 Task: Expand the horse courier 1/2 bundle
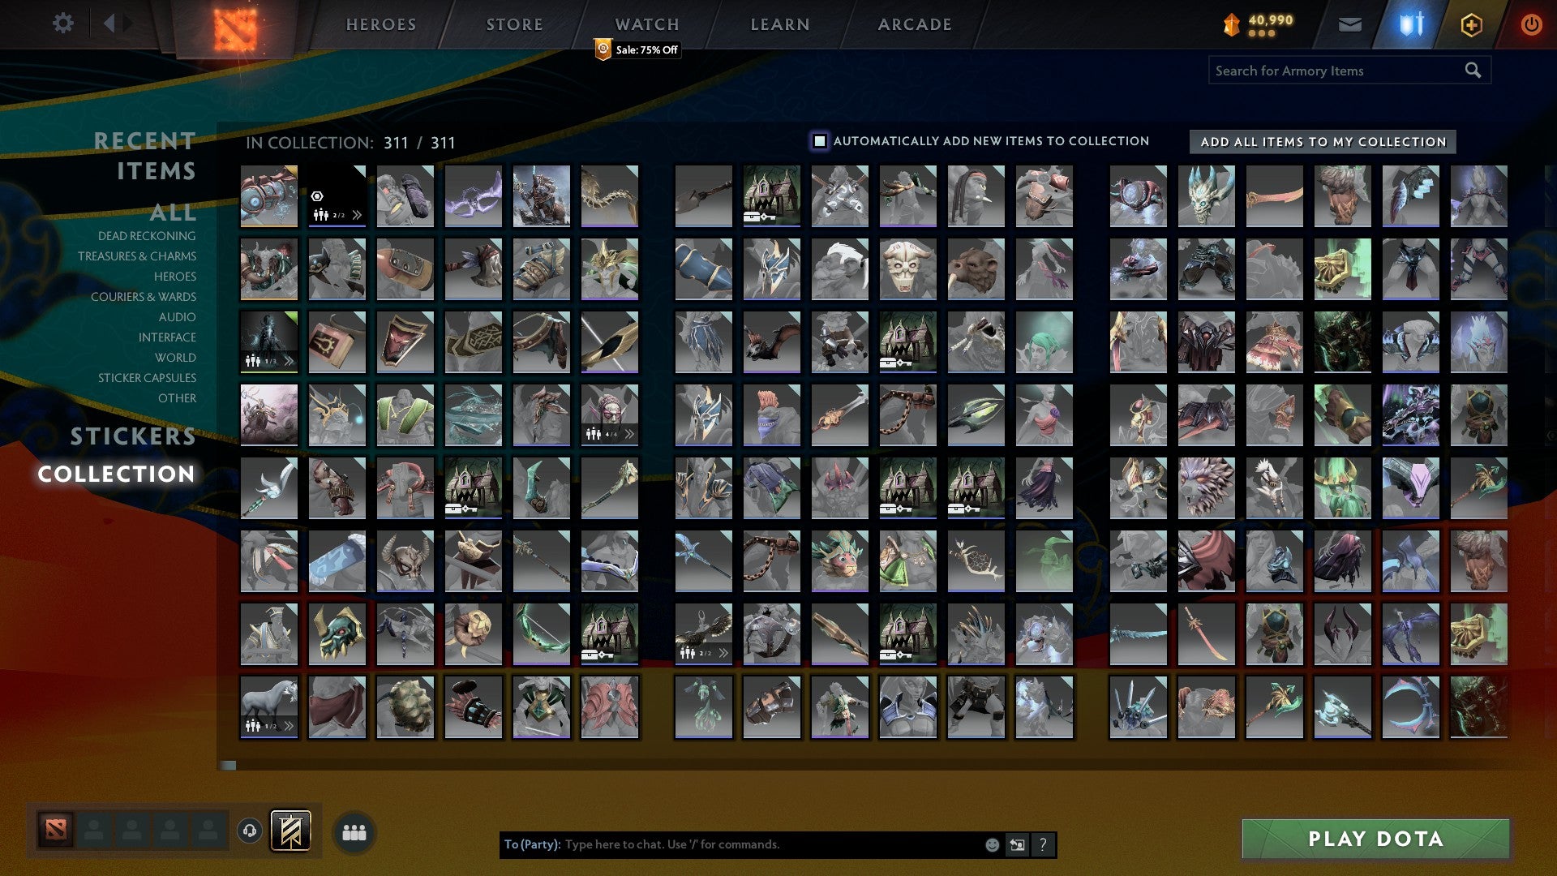click(x=289, y=726)
